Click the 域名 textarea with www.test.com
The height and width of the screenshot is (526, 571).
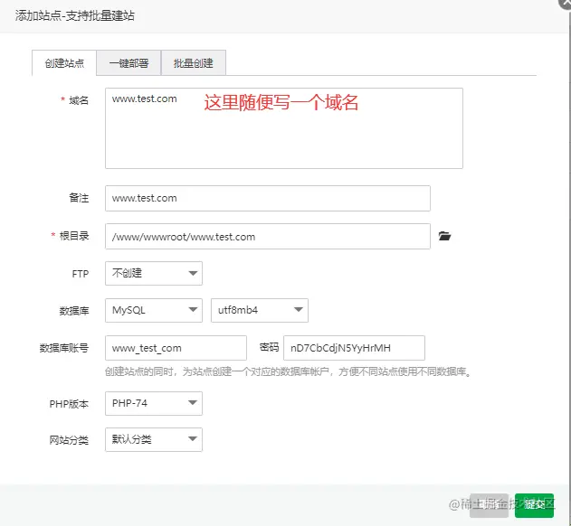pyautogui.click(x=284, y=128)
